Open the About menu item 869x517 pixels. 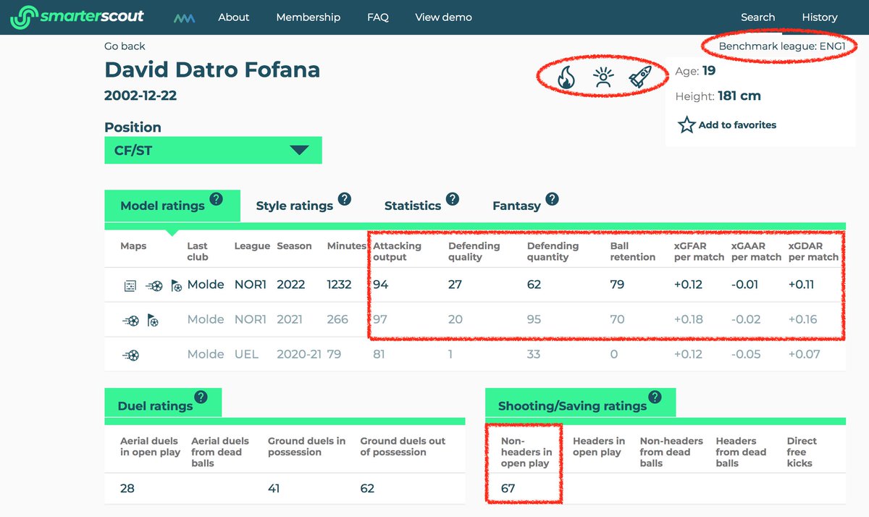234,17
